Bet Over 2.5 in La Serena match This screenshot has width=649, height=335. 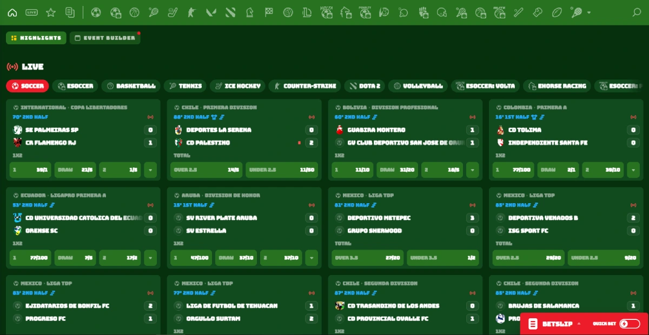[206, 170]
